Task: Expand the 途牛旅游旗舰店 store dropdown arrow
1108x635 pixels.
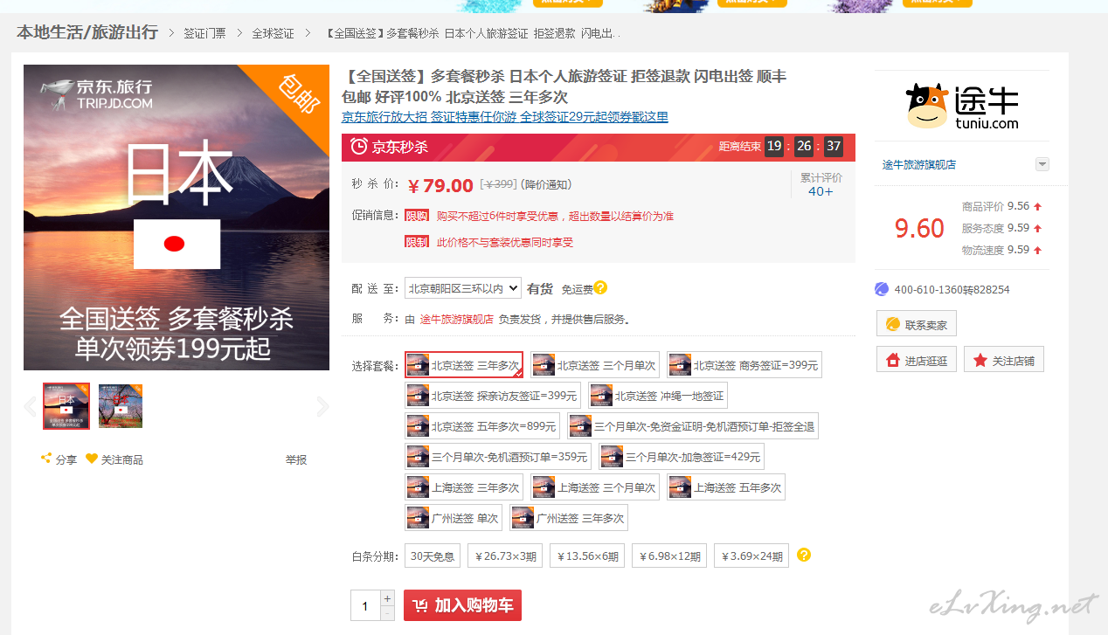Action: click(x=1042, y=164)
